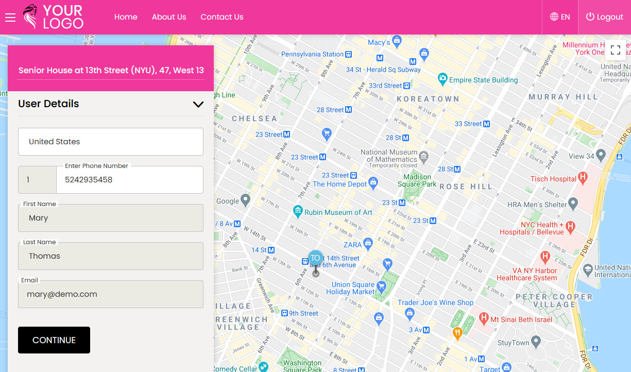Click Union Square Holiday Market marker
The image size is (631, 372).
pyautogui.click(x=381, y=286)
